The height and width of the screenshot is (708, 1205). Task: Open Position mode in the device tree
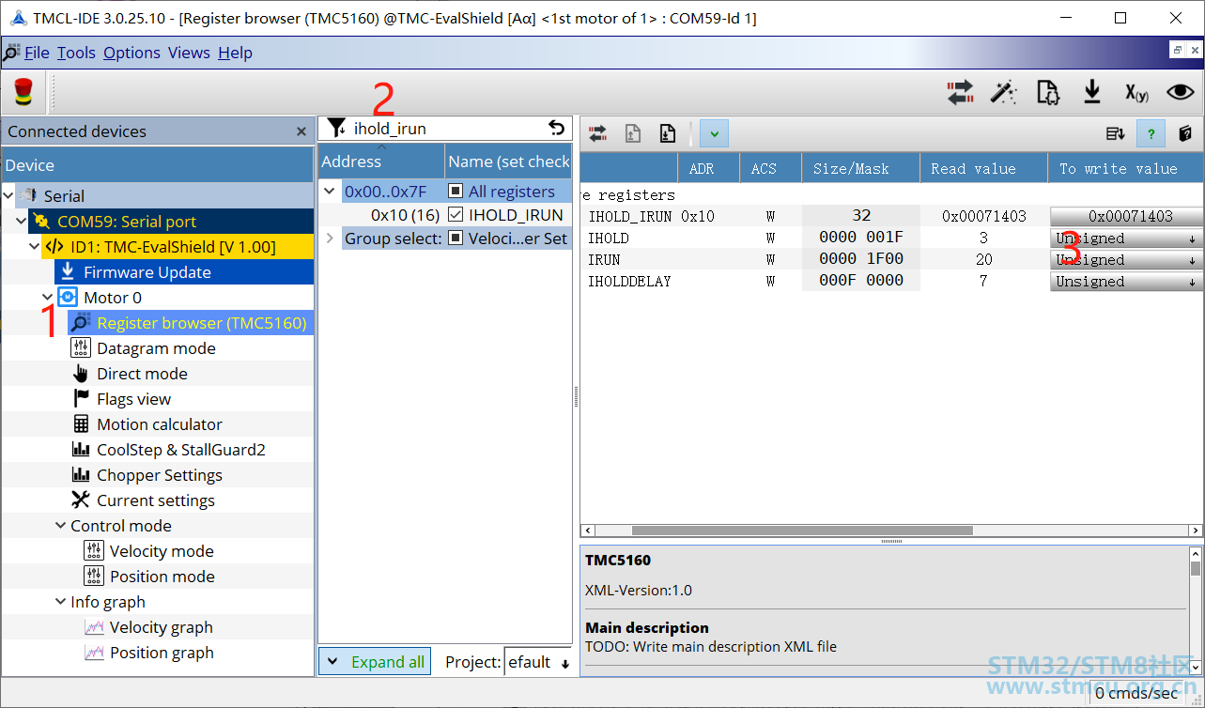click(162, 577)
